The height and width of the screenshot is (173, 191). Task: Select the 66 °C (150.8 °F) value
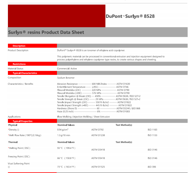tap(66, 158)
